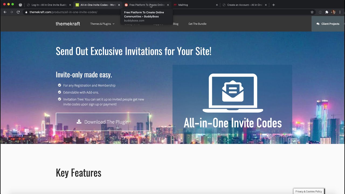Open the Client Projects button
This screenshot has height=194, width=345.
[328, 24]
